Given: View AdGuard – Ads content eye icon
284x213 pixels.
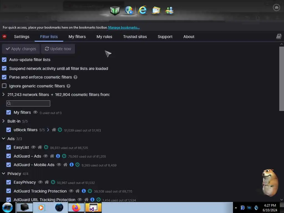Looking at the screenshot, I should 46,156.
